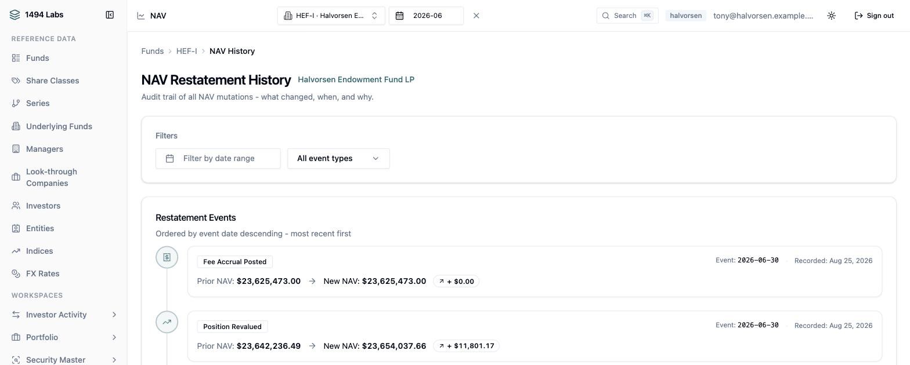Click the Filter by date range field
Screen dimensions: 910x365
coord(218,158)
